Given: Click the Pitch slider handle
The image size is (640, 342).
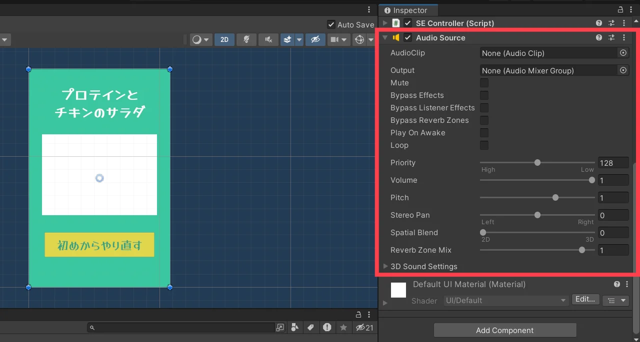Looking at the screenshot, I should pyautogui.click(x=555, y=197).
